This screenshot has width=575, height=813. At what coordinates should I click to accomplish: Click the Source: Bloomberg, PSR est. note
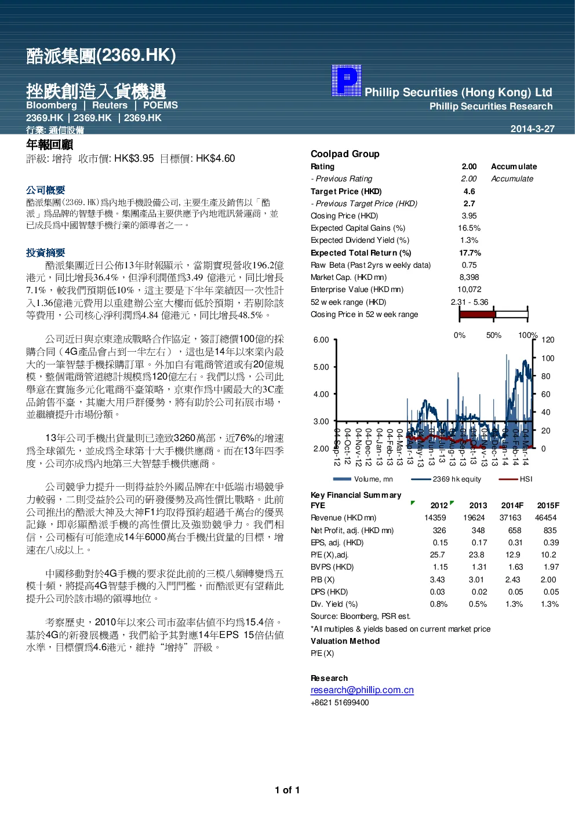[361, 617]
